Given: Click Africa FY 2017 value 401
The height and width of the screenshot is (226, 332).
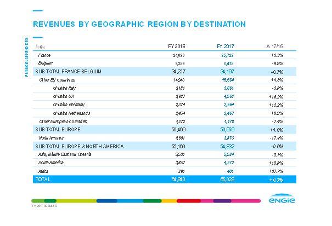Looking at the screenshot, I should coord(230,171).
